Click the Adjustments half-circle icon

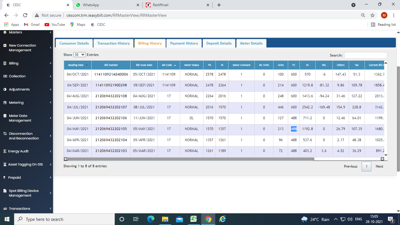(x=5, y=89)
